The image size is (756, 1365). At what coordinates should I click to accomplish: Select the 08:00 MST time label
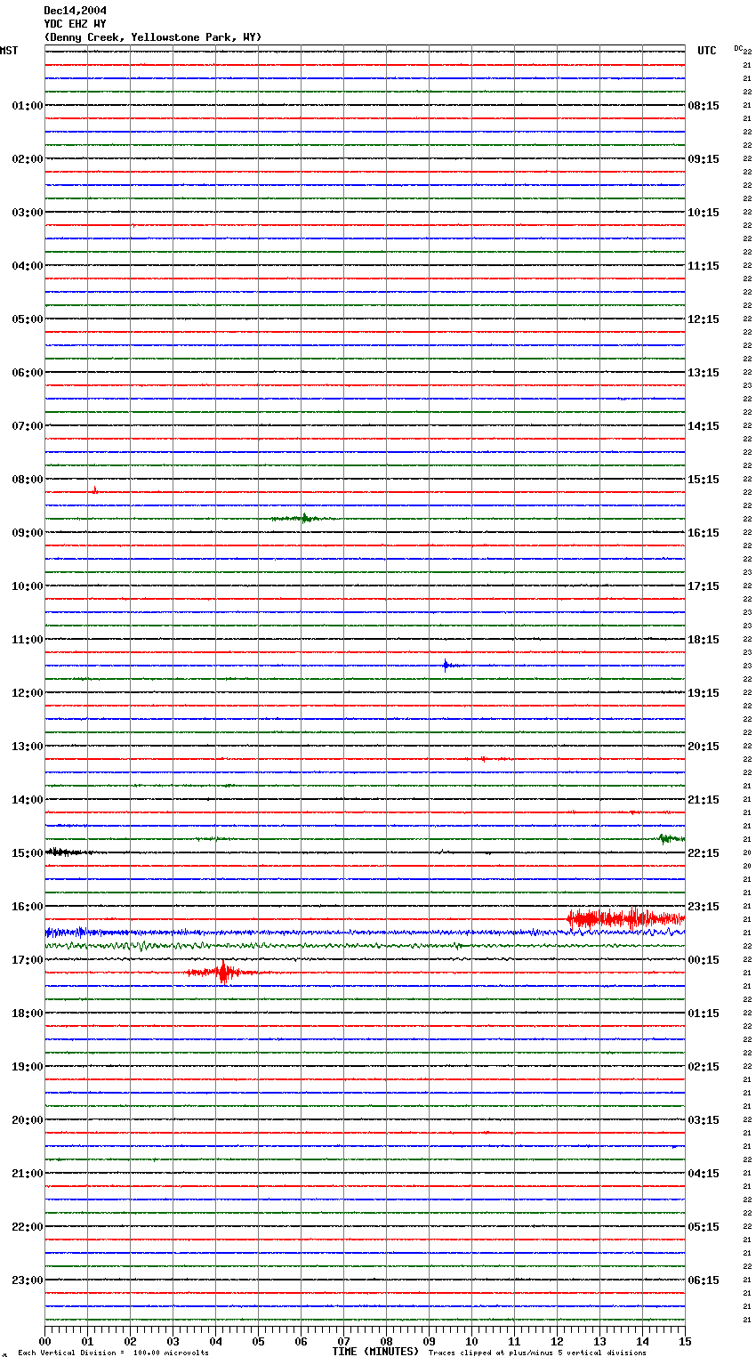click(x=28, y=480)
